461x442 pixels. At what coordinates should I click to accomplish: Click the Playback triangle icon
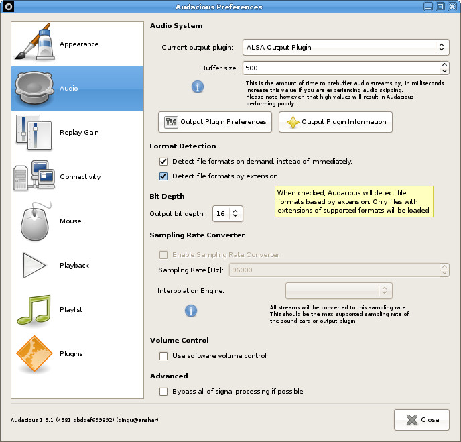click(34, 265)
